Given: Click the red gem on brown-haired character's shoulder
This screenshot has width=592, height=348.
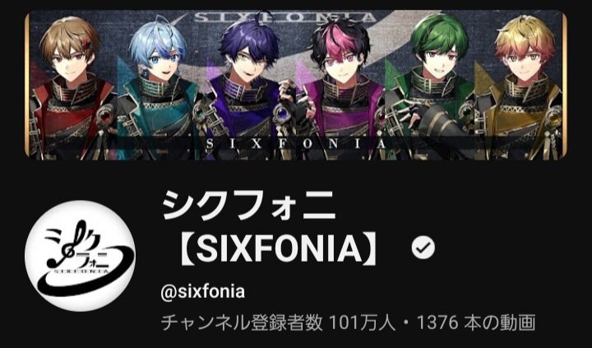Looking at the screenshot, I should 106,114.
